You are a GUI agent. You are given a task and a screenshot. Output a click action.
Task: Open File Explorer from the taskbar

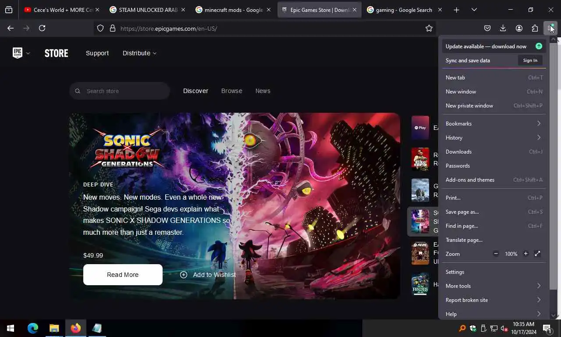[54, 328]
